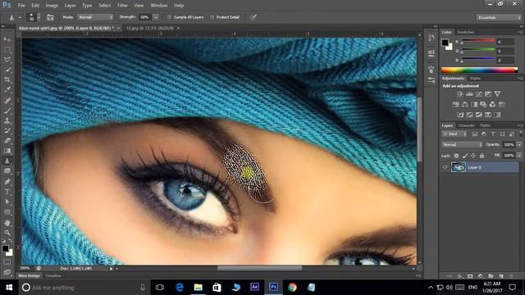The width and height of the screenshot is (525, 295).
Task: Click the foreground color swatch in Color panel
Action: click(x=445, y=43)
